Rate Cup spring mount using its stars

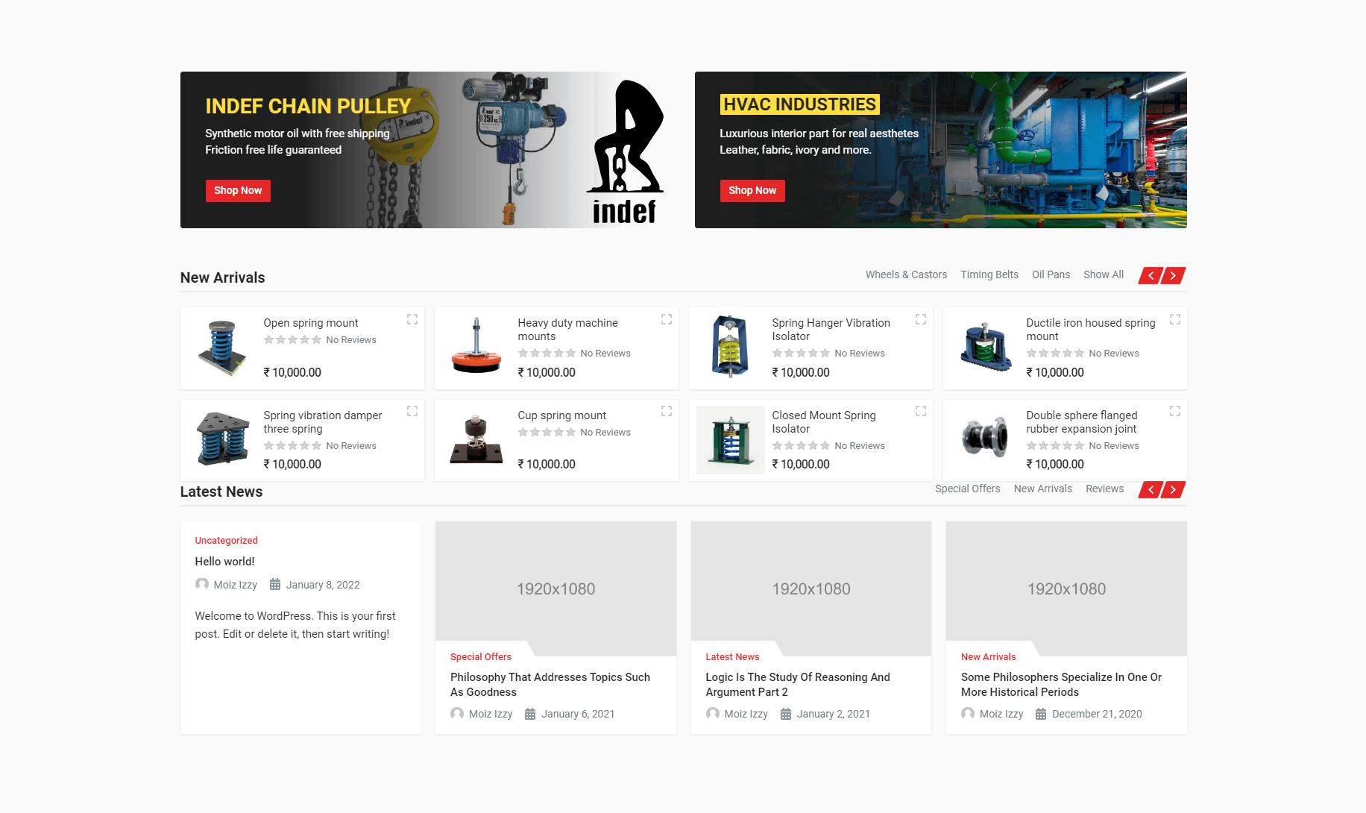tap(547, 432)
